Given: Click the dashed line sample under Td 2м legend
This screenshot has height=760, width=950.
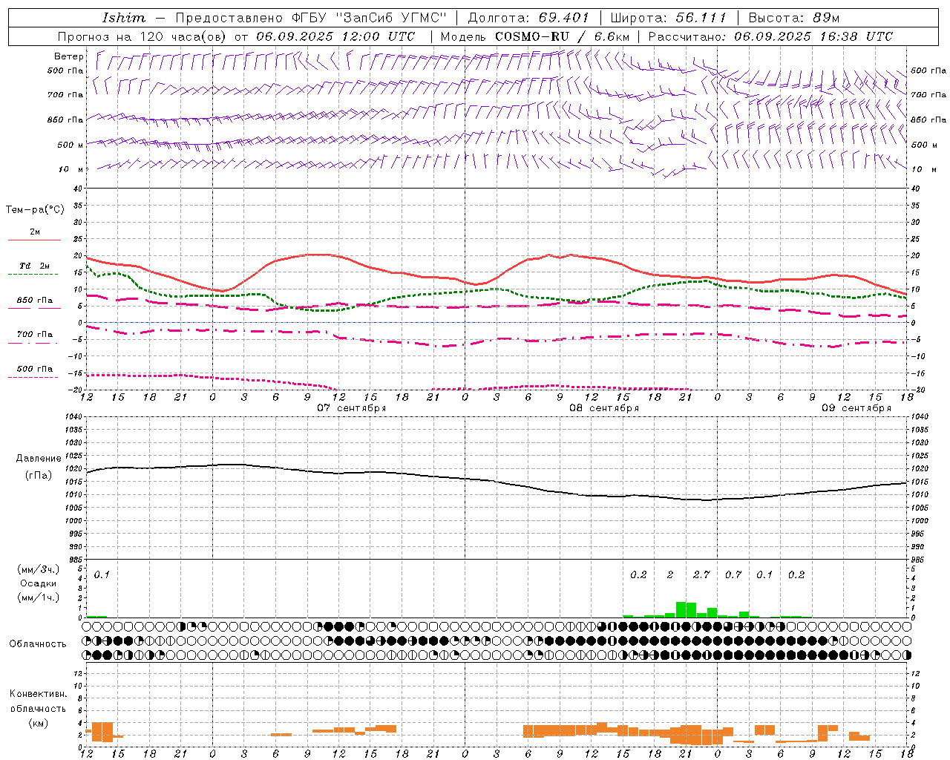Looking at the screenshot, I should coord(33,275).
